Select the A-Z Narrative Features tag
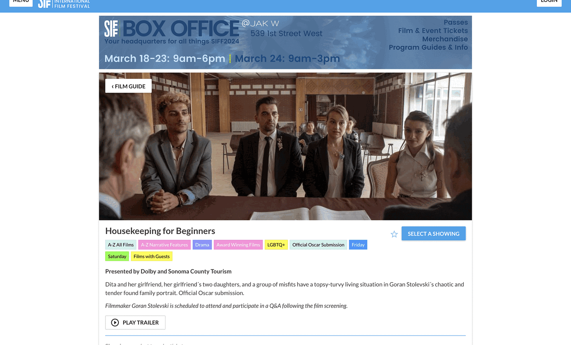The width and height of the screenshot is (571, 345). (164, 245)
